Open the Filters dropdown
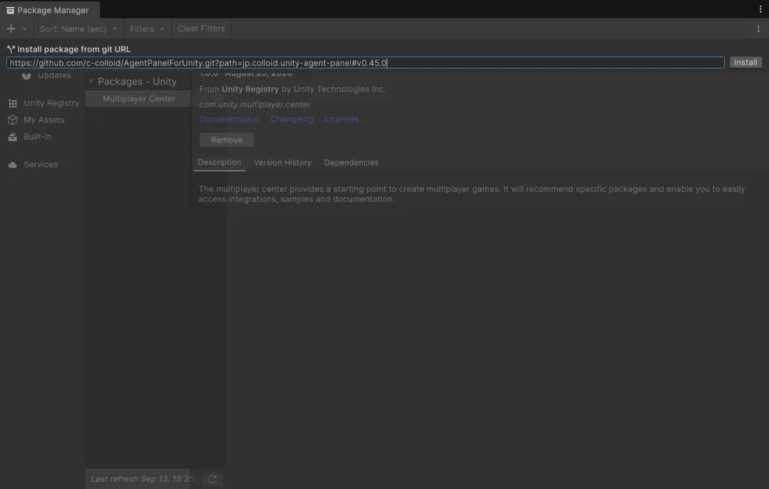 (x=147, y=29)
